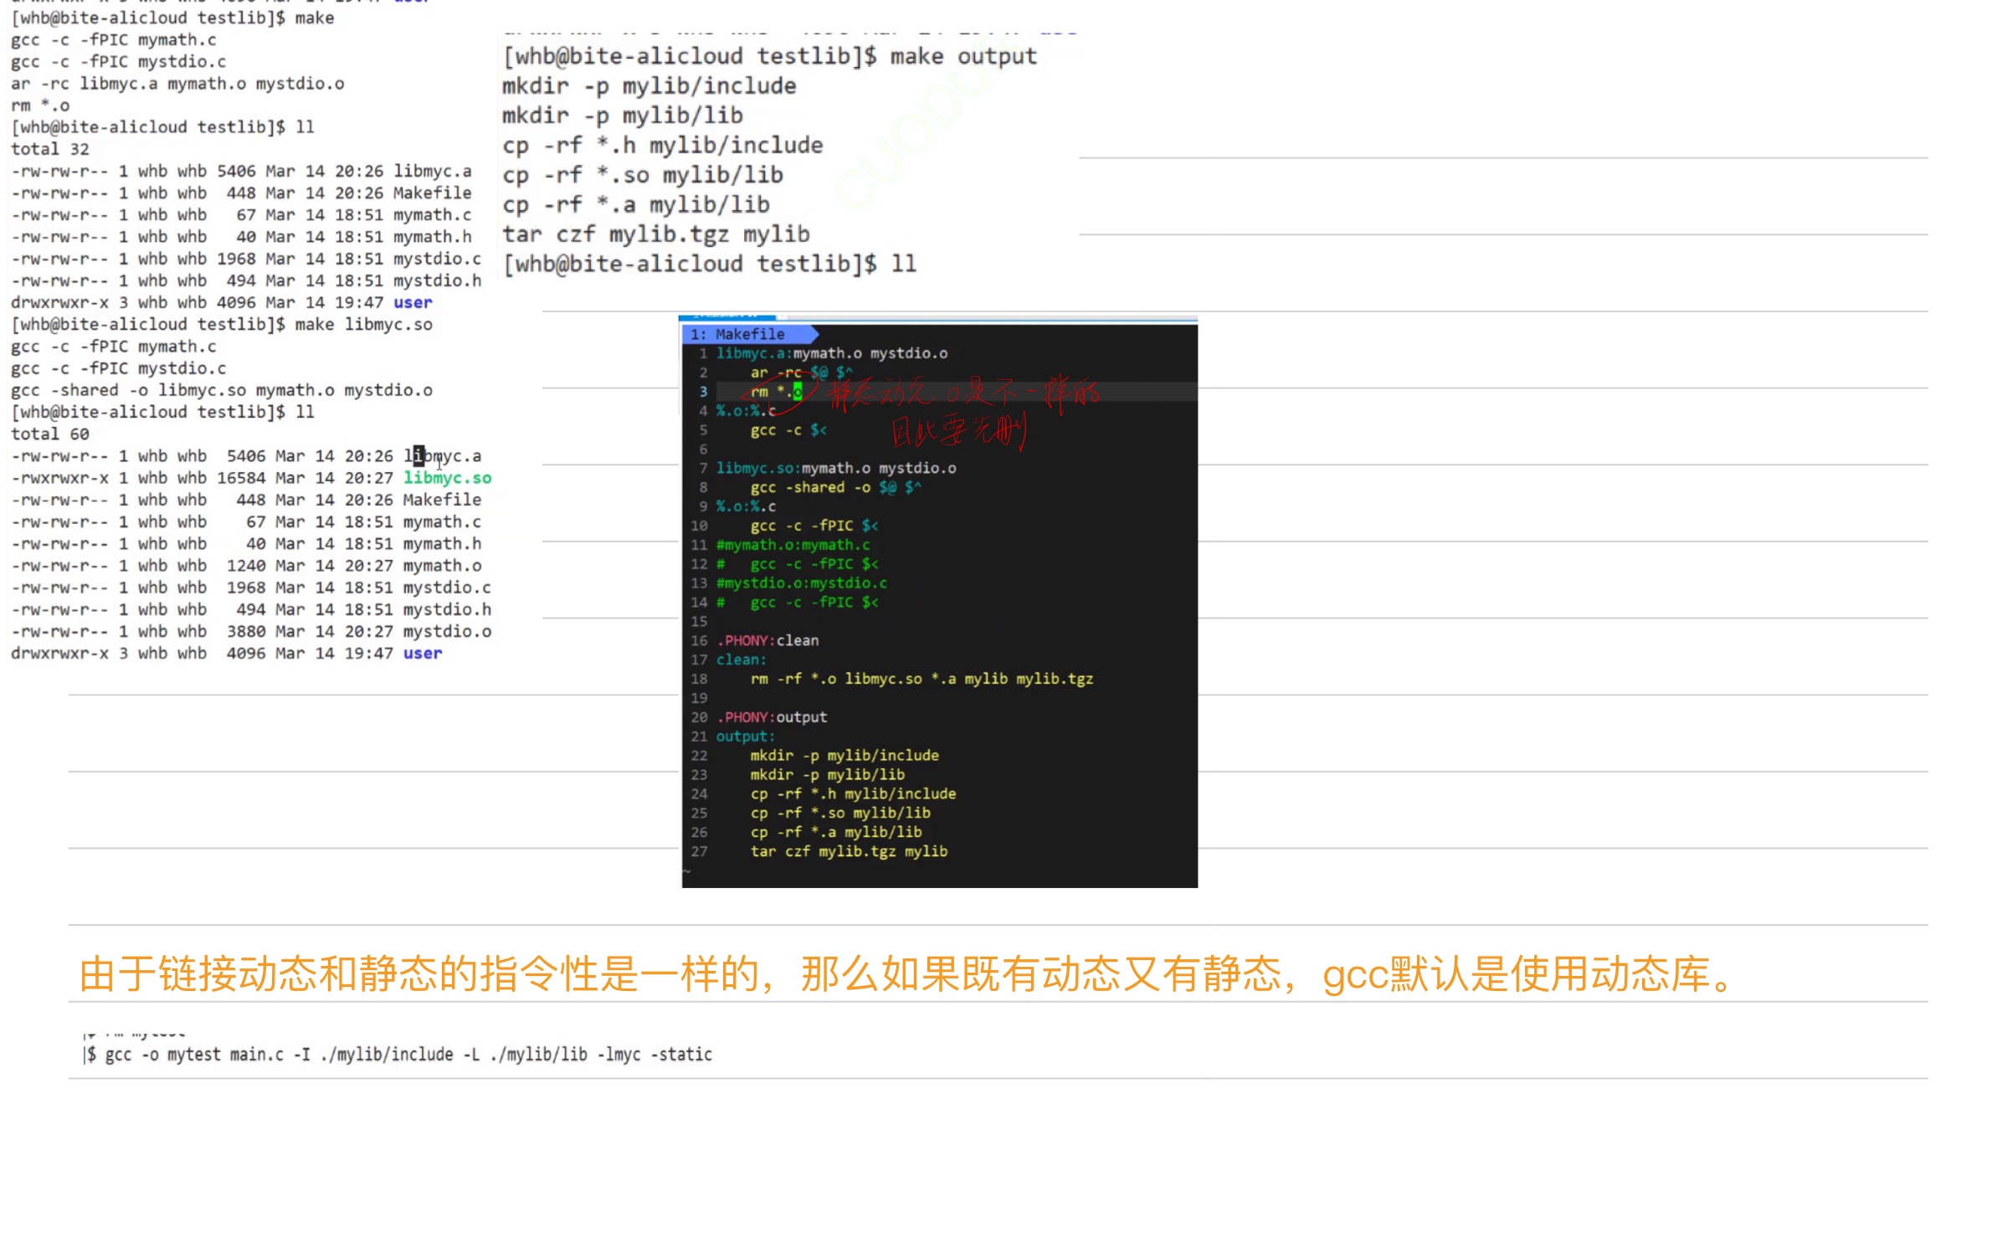Click the .PHONY:clean declaration line
1997x1248 pixels.
(768, 640)
